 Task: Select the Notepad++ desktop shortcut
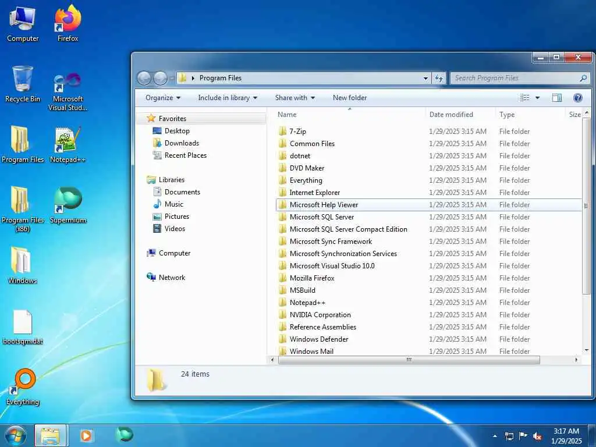click(68, 145)
